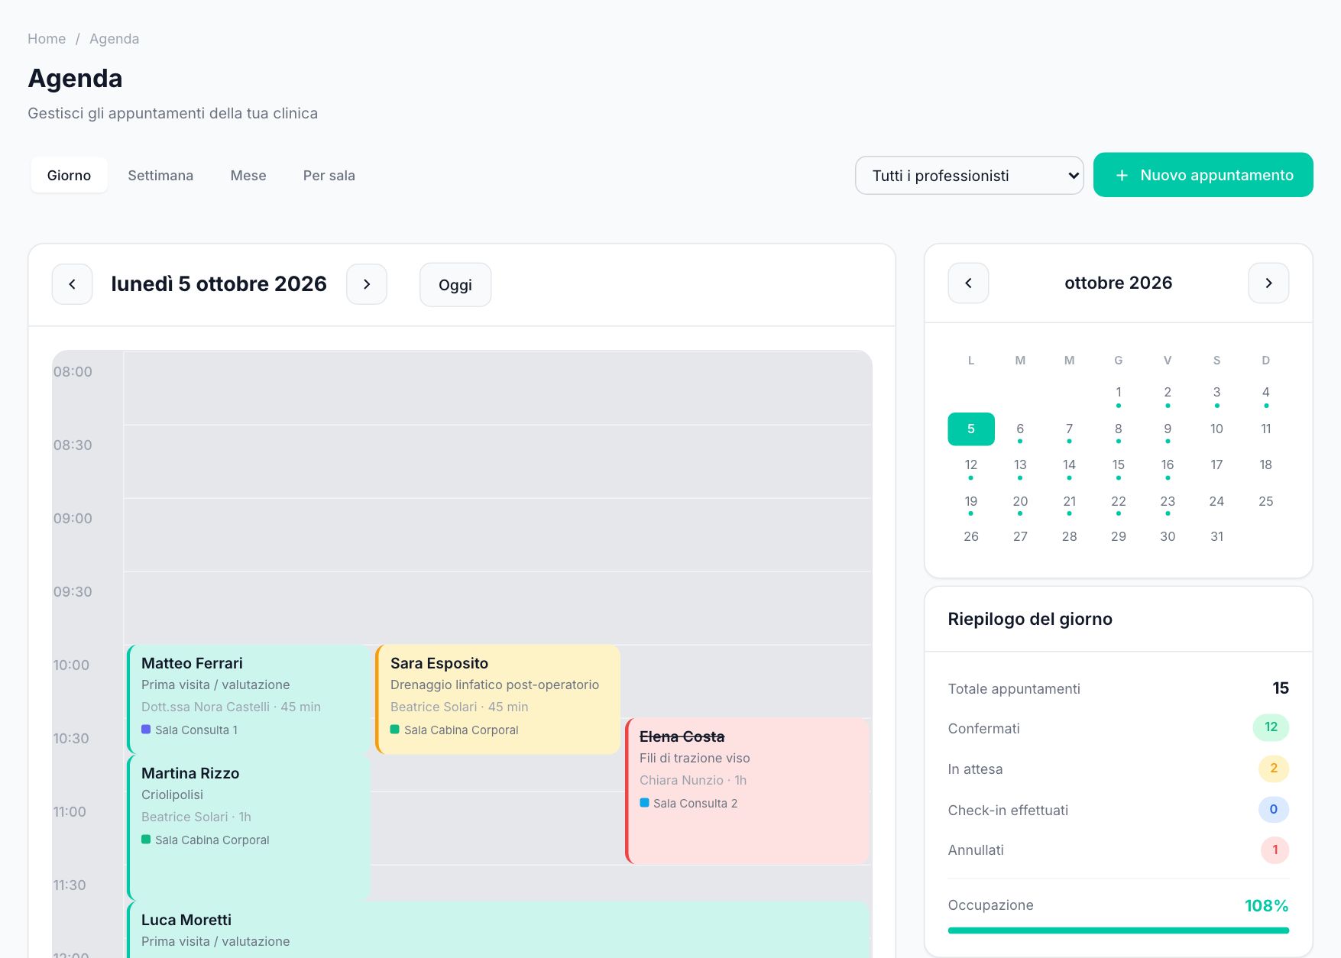The width and height of the screenshot is (1341, 958).
Task: Open Matteo Ferrari appointment card
Action: (x=248, y=699)
